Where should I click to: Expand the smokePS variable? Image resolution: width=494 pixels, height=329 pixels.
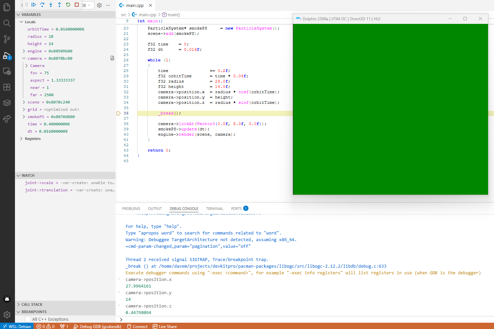click(24, 117)
